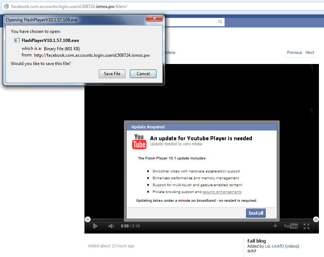This screenshot has height=257, width=324.
Task: Click the Install button
Action: [x=256, y=213]
